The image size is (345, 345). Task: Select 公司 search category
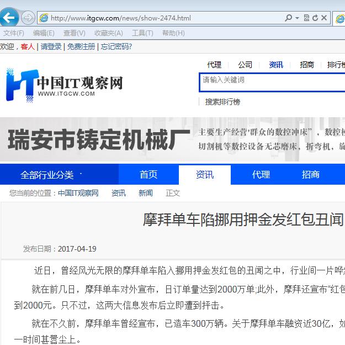coord(245,65)
